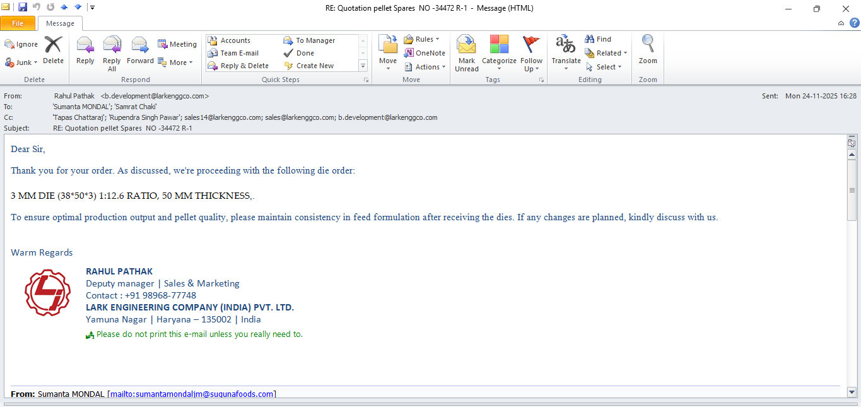This screenshot has height=407, width=861.
Task: Expand the Rules dropdown menu
Action: [x=421, y=39]
